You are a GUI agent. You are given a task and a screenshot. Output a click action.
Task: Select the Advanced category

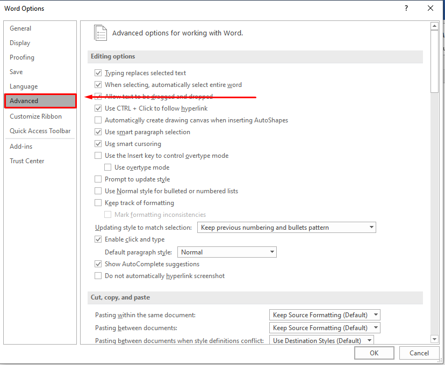pyautogui.click(x=40, y=101)
